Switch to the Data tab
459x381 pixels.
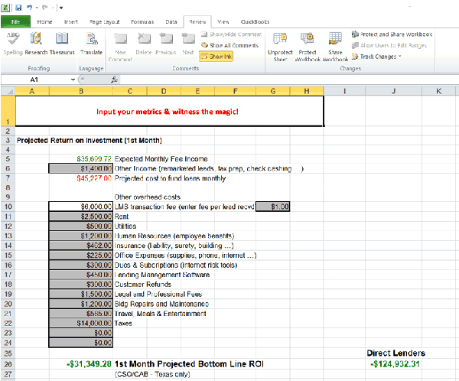tap(171, 21)
